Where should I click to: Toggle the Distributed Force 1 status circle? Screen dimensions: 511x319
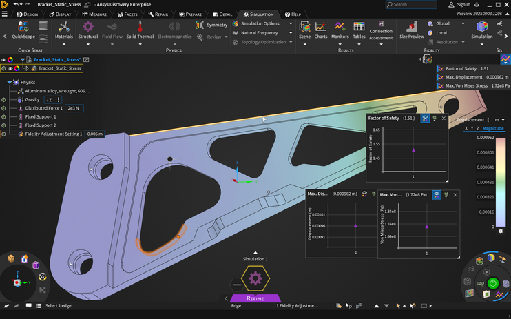click(3, 108)
